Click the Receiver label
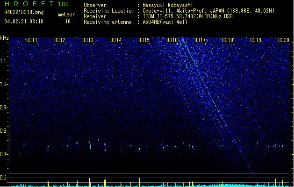The width and height of the screenshot is (294, 187). click(95, 16)
